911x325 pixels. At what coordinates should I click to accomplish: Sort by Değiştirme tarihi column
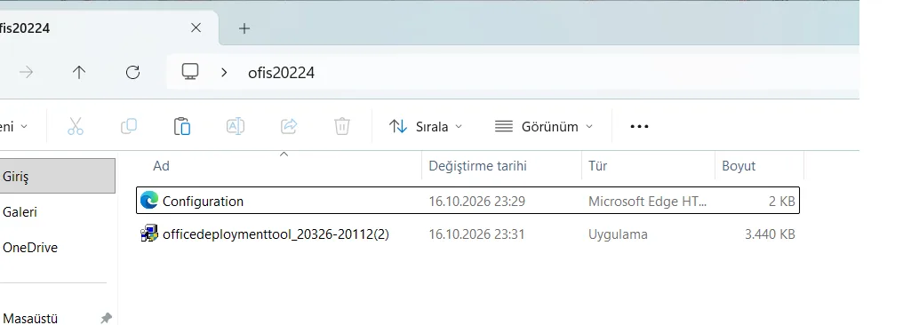pyautogui.click(x=477, y=166)
